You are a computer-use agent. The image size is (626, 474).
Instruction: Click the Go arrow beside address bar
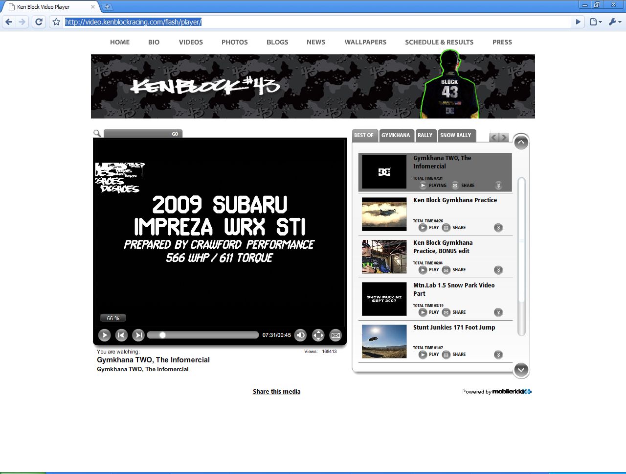click(578, 22)
